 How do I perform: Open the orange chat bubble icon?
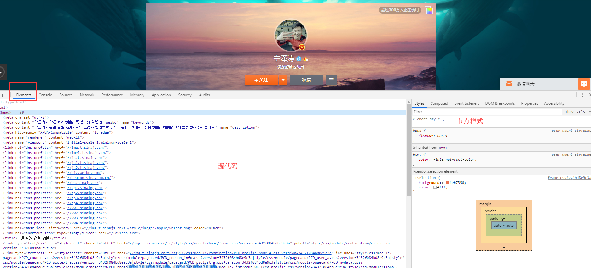[584, 84]
